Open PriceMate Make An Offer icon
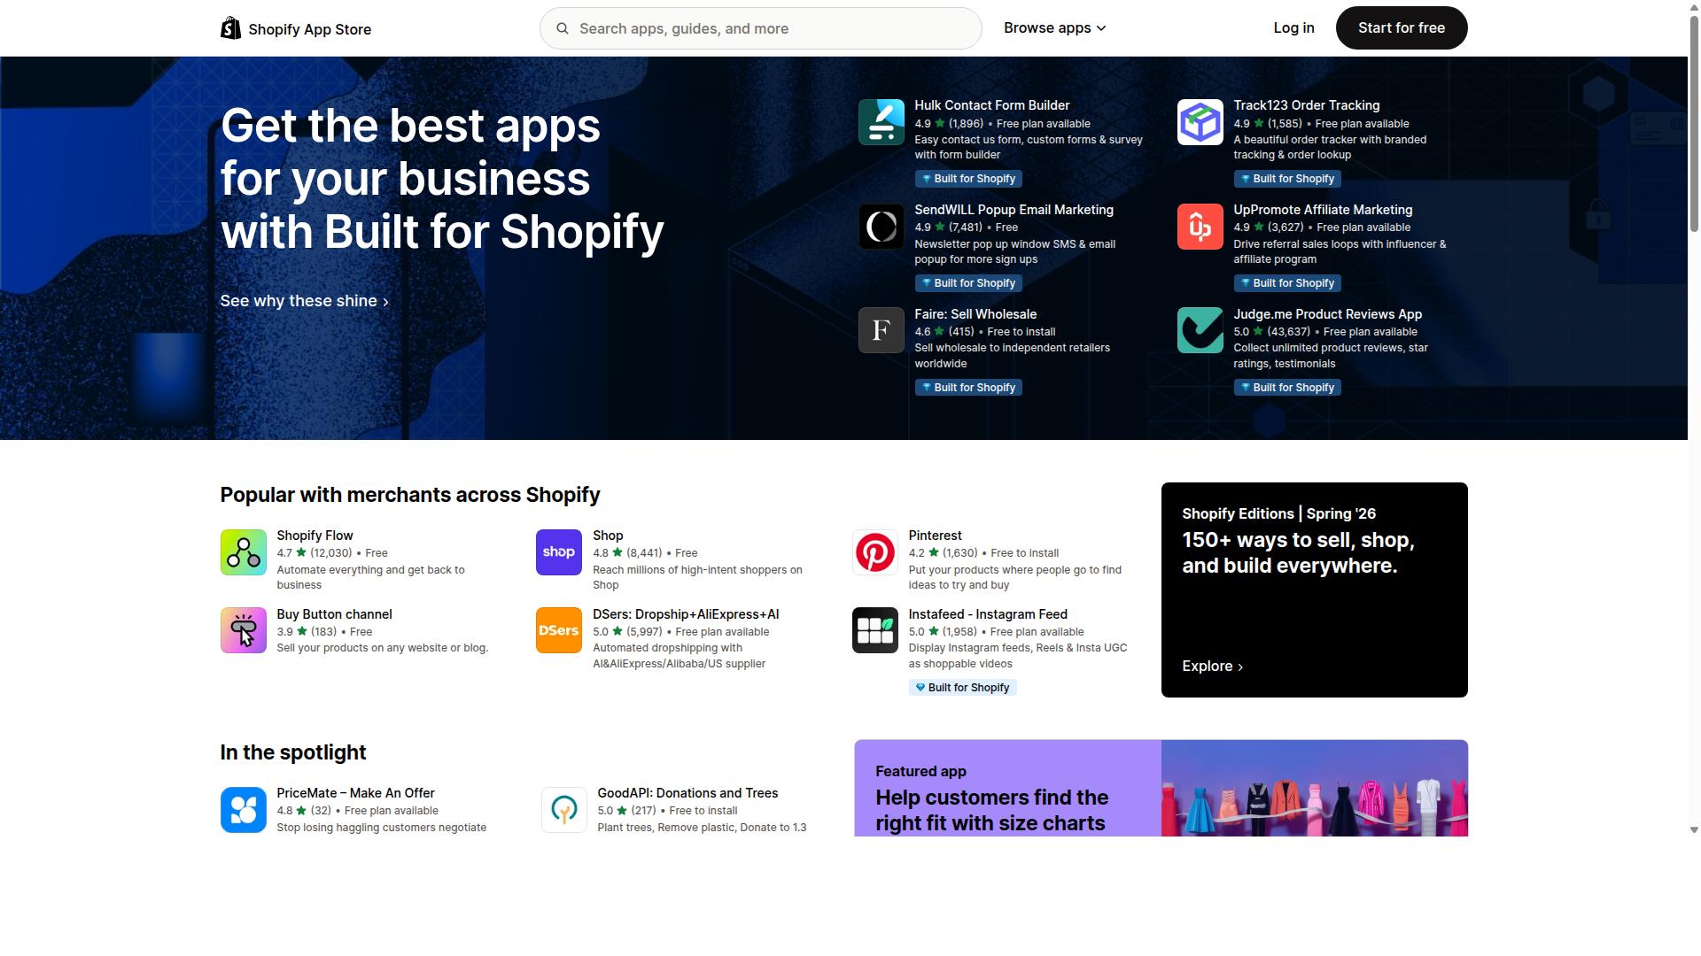 point(243,810)
